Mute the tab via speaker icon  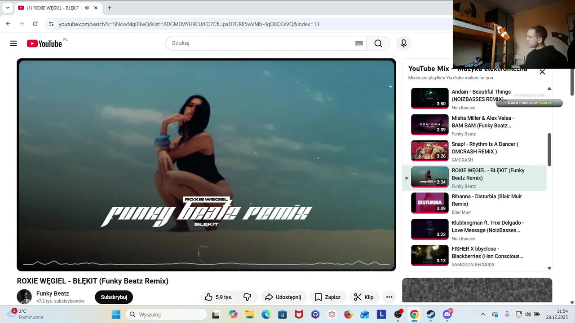click(x=87, y=8)
